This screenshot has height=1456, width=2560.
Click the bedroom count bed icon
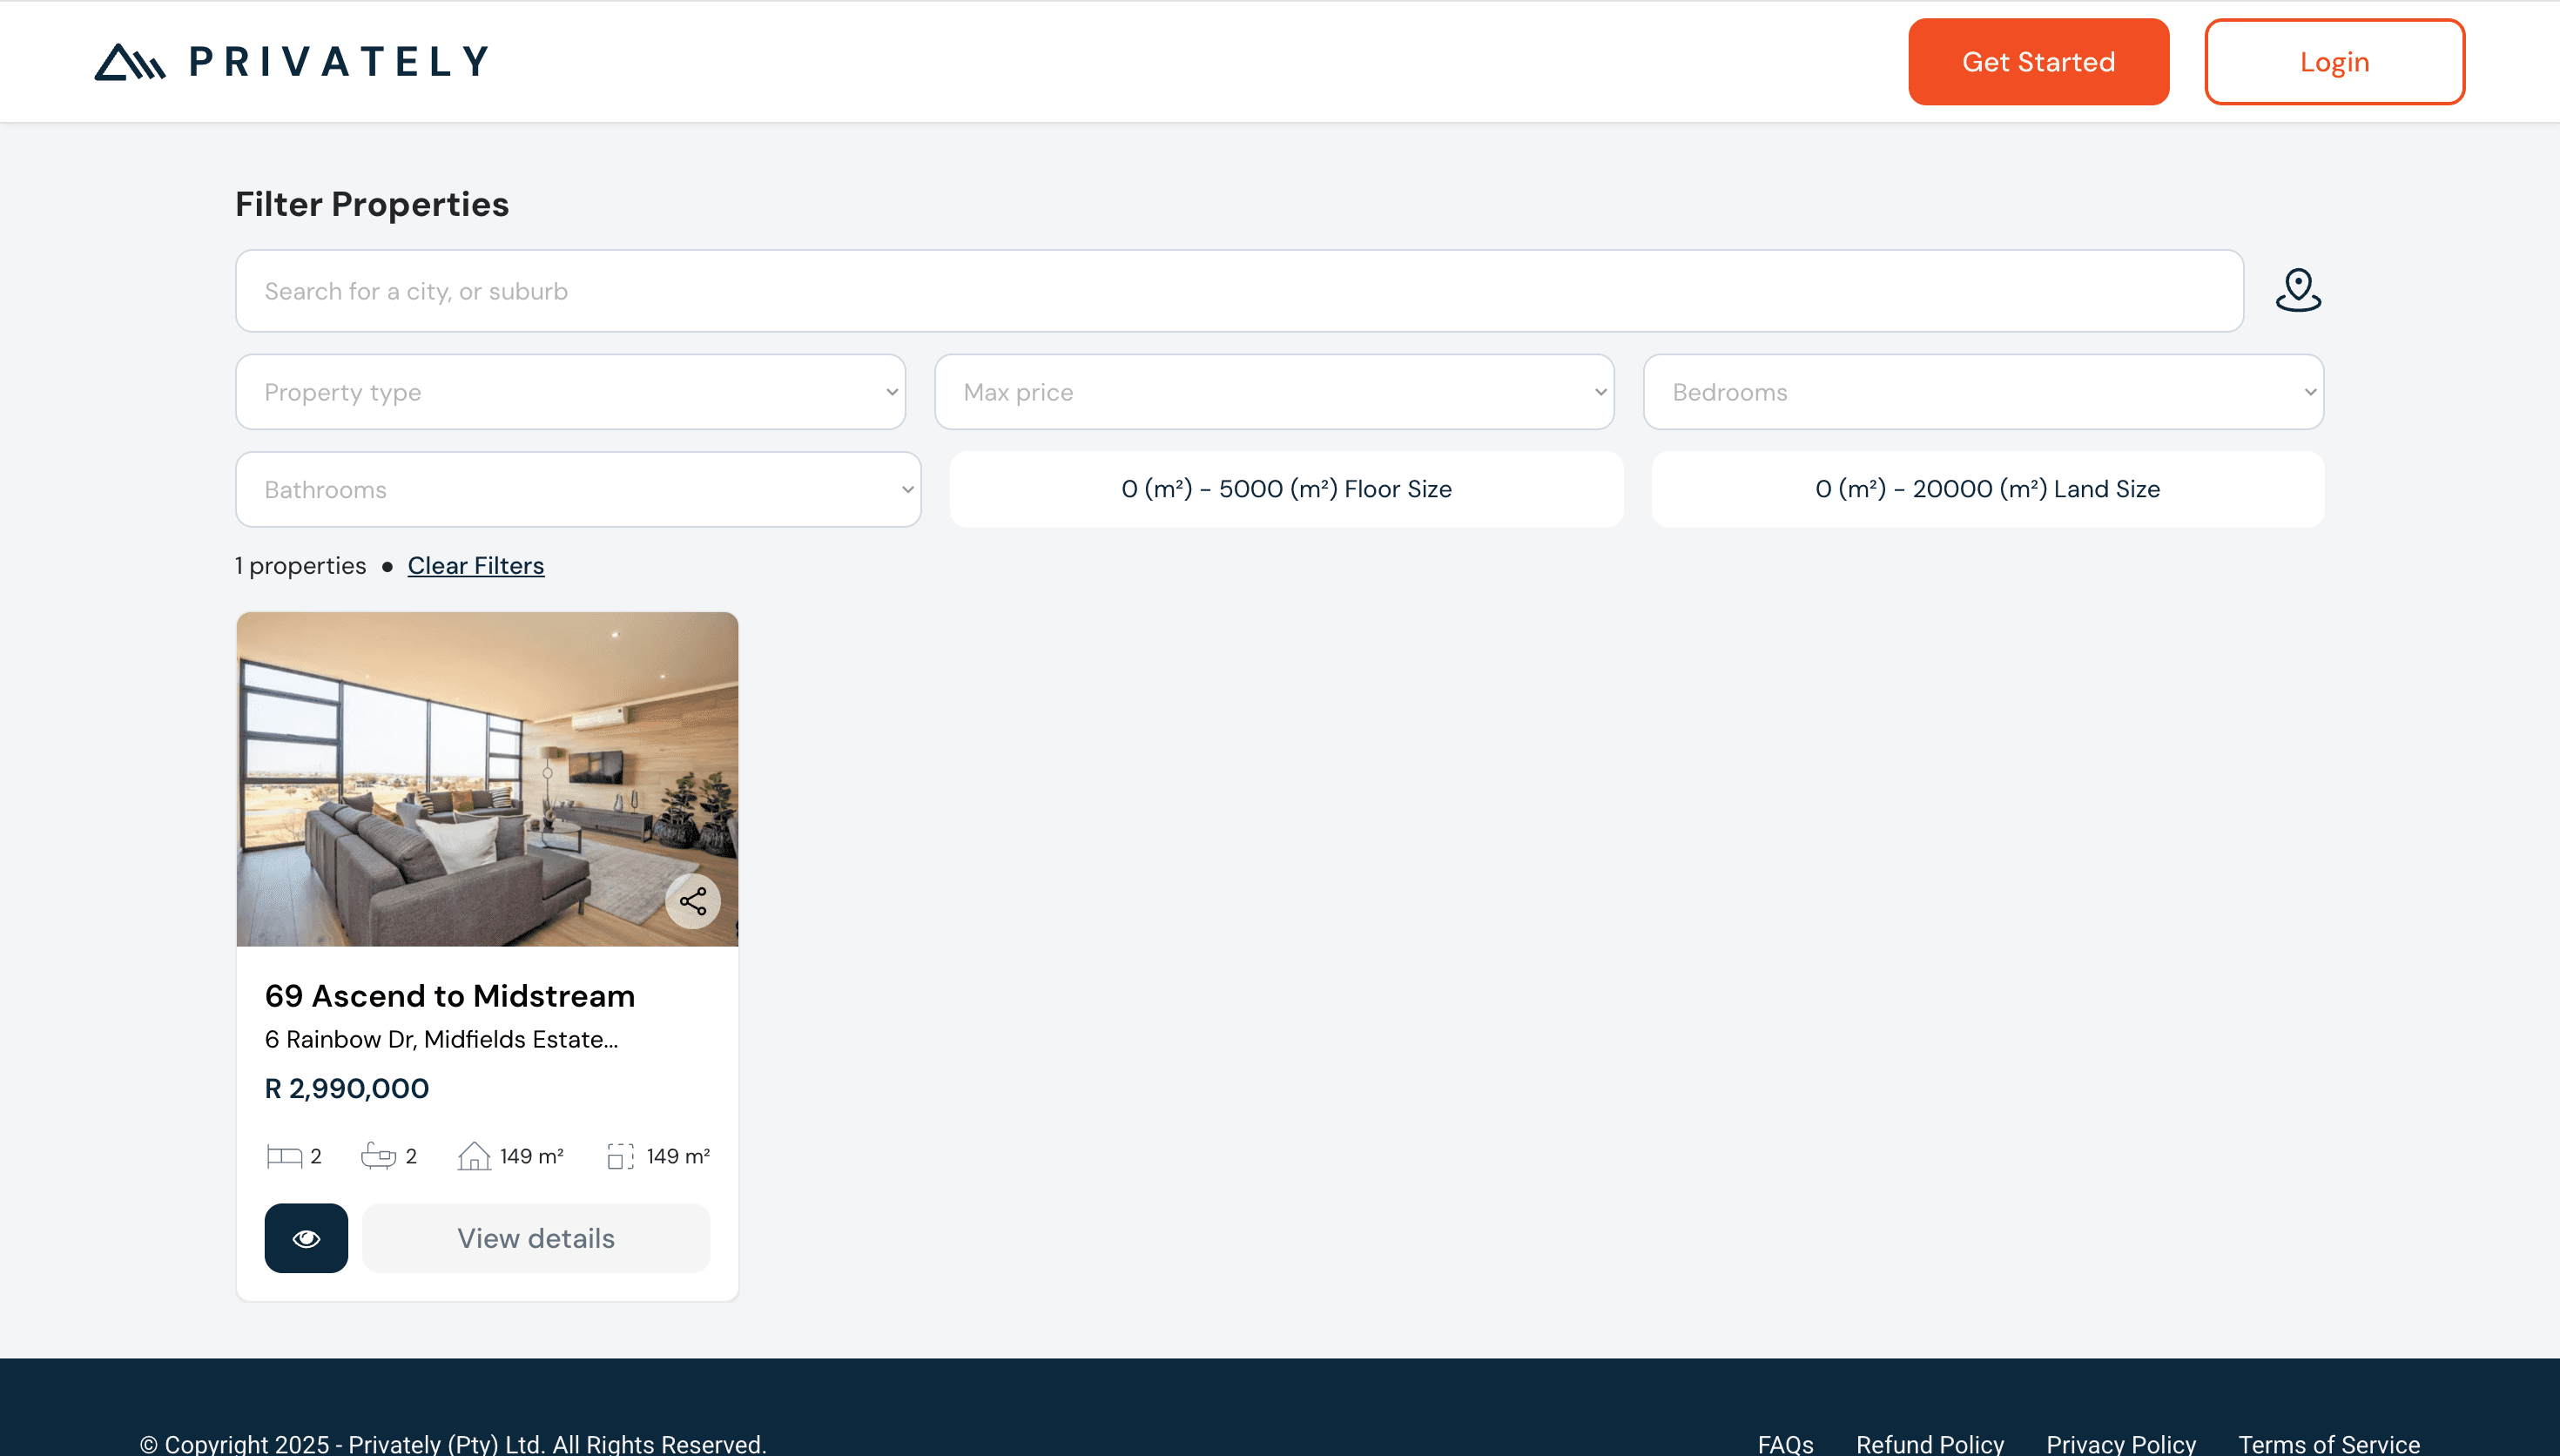coord(284,1156)
